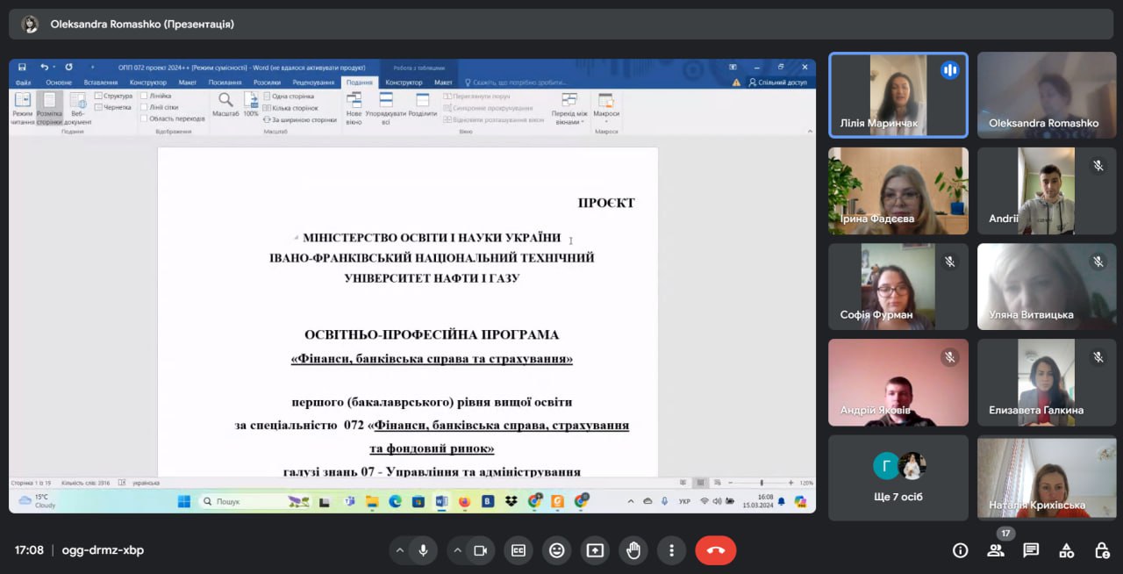The width and height of the screenshot is (1123, 574).
Task: Open the host controls lock icon
Action: tap(1102, 550)
